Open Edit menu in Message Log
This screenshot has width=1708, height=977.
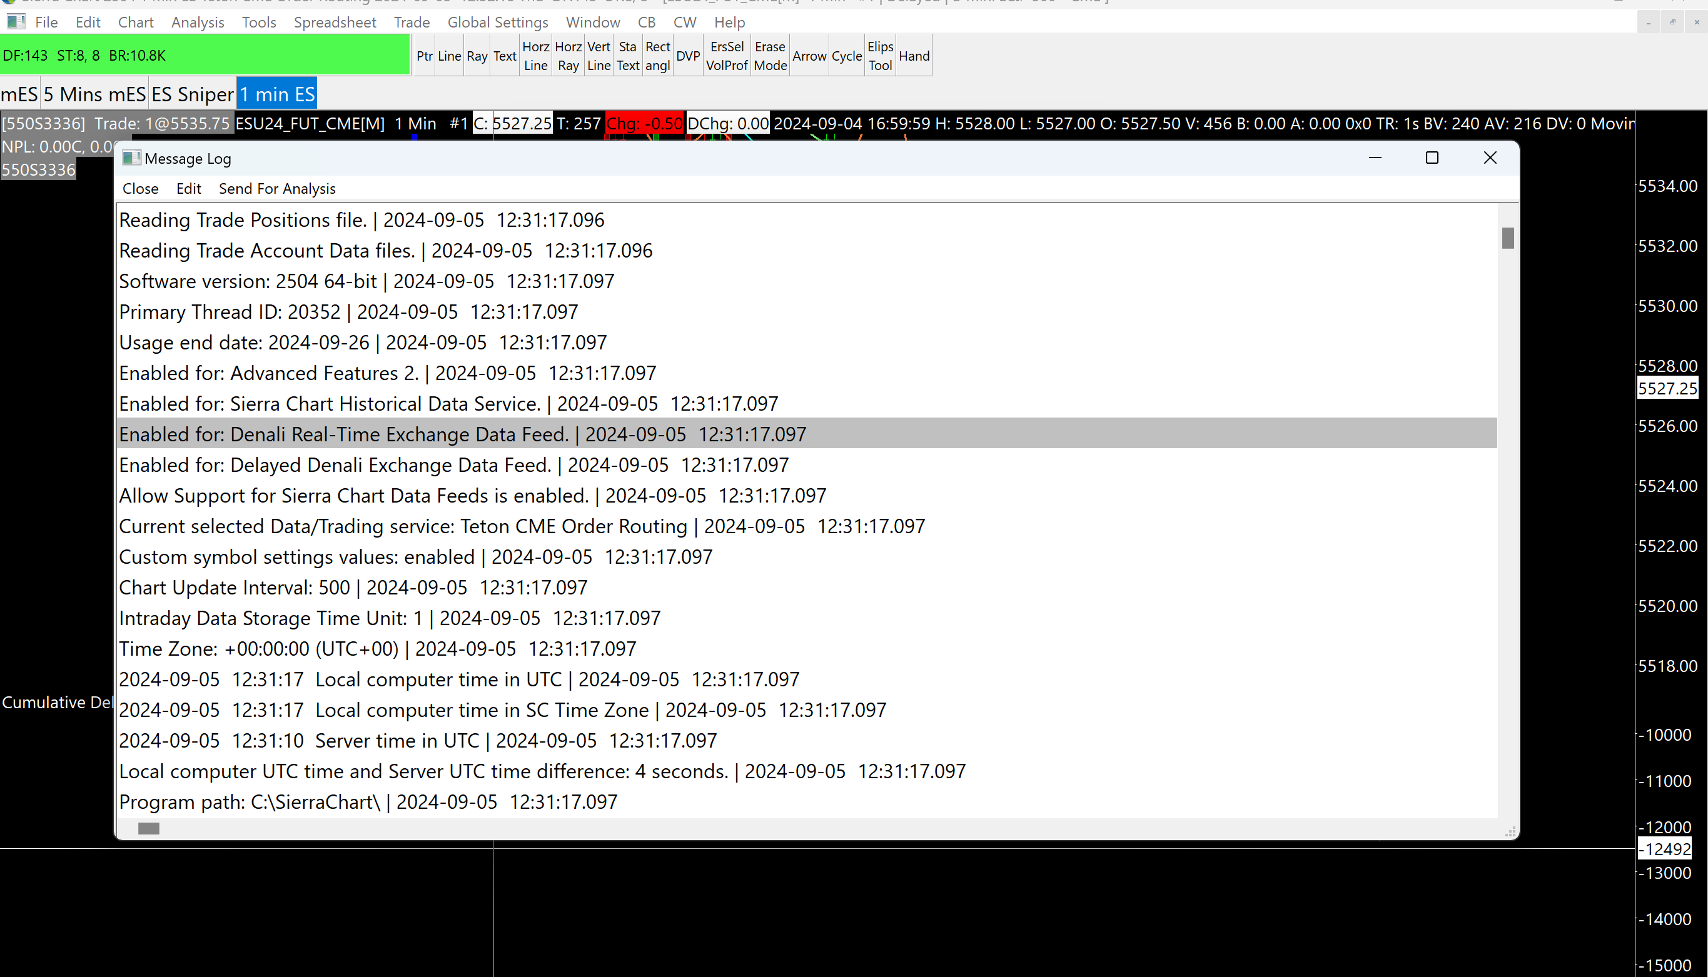click(189, 189)
